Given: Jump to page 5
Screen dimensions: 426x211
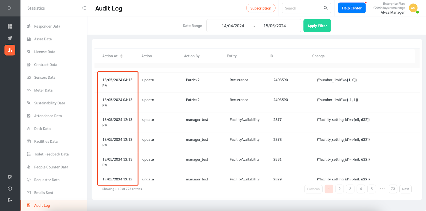Looking at the screenshot, I should coord(371,189).
